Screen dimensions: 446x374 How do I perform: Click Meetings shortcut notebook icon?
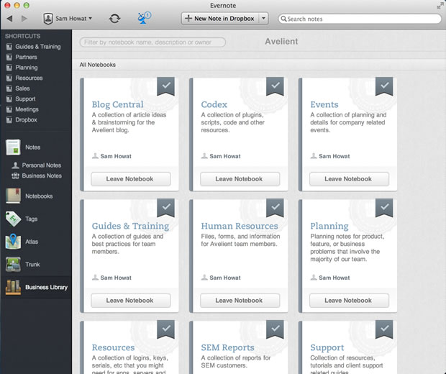[9, 109]
